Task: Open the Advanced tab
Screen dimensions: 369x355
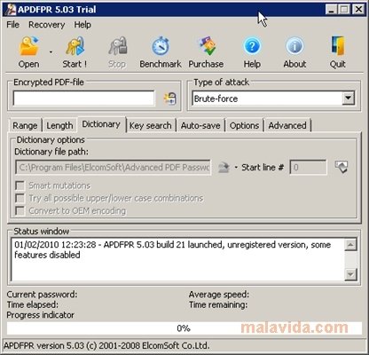Action: [x=287, y=125]
